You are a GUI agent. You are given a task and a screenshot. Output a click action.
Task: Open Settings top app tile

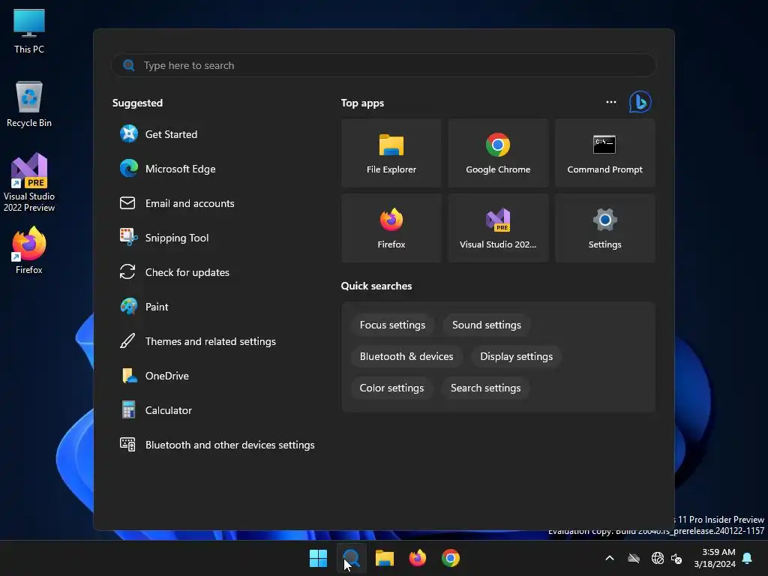tap(605, 228)
